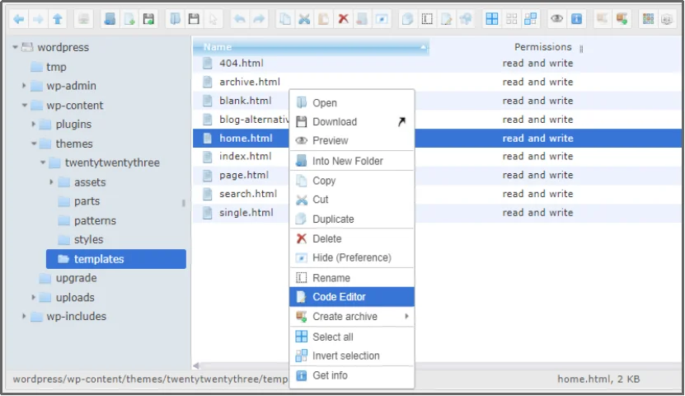
Task: Click the Sort toolbar icon
Action: 667,19
